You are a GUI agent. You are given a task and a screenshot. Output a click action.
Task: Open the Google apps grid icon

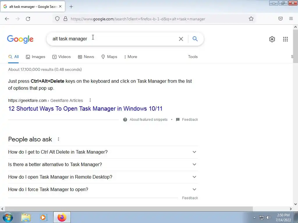[x=285, y=39]
